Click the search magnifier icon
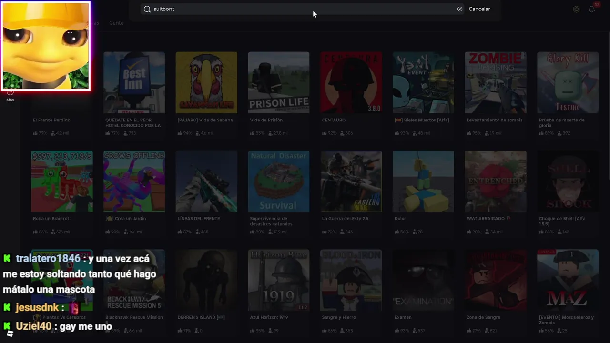The height and width of the screenshot is (343, 610). pyautogui.click(x=147, y=9)
